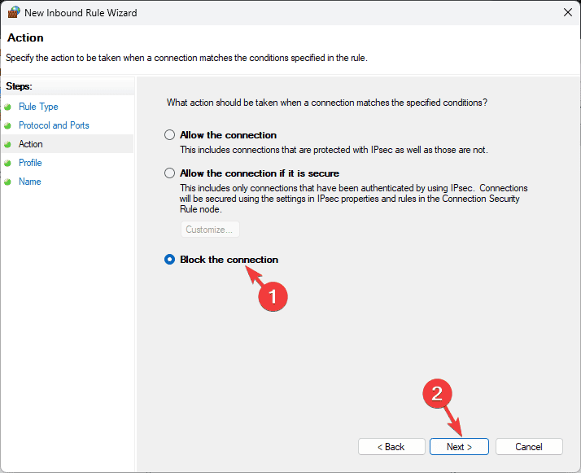Viewport: 581px width, 473px height.
Task: Open the Protocol and Ports step
Action: point(54,125)
